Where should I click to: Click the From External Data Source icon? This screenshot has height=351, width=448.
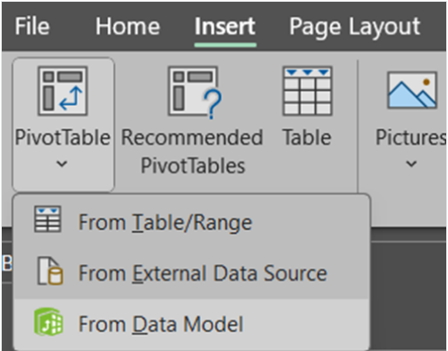(x=50, y=270)
